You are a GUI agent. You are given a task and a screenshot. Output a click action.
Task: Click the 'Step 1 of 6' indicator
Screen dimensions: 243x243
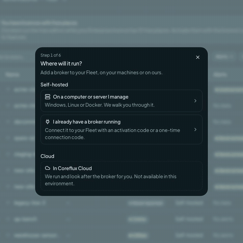(x=51, y=55)
